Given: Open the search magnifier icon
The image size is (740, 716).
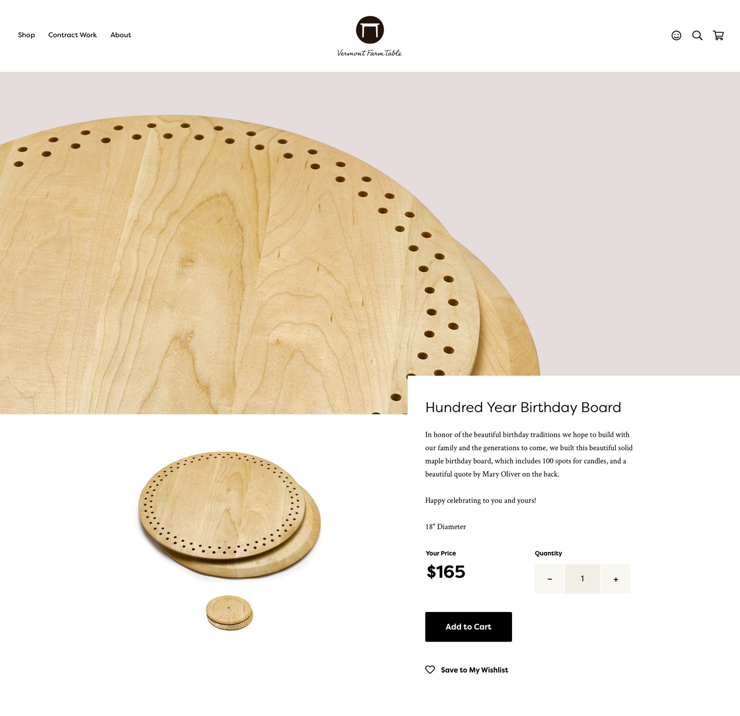Looking at the screenshot, I should click(697, 36).
